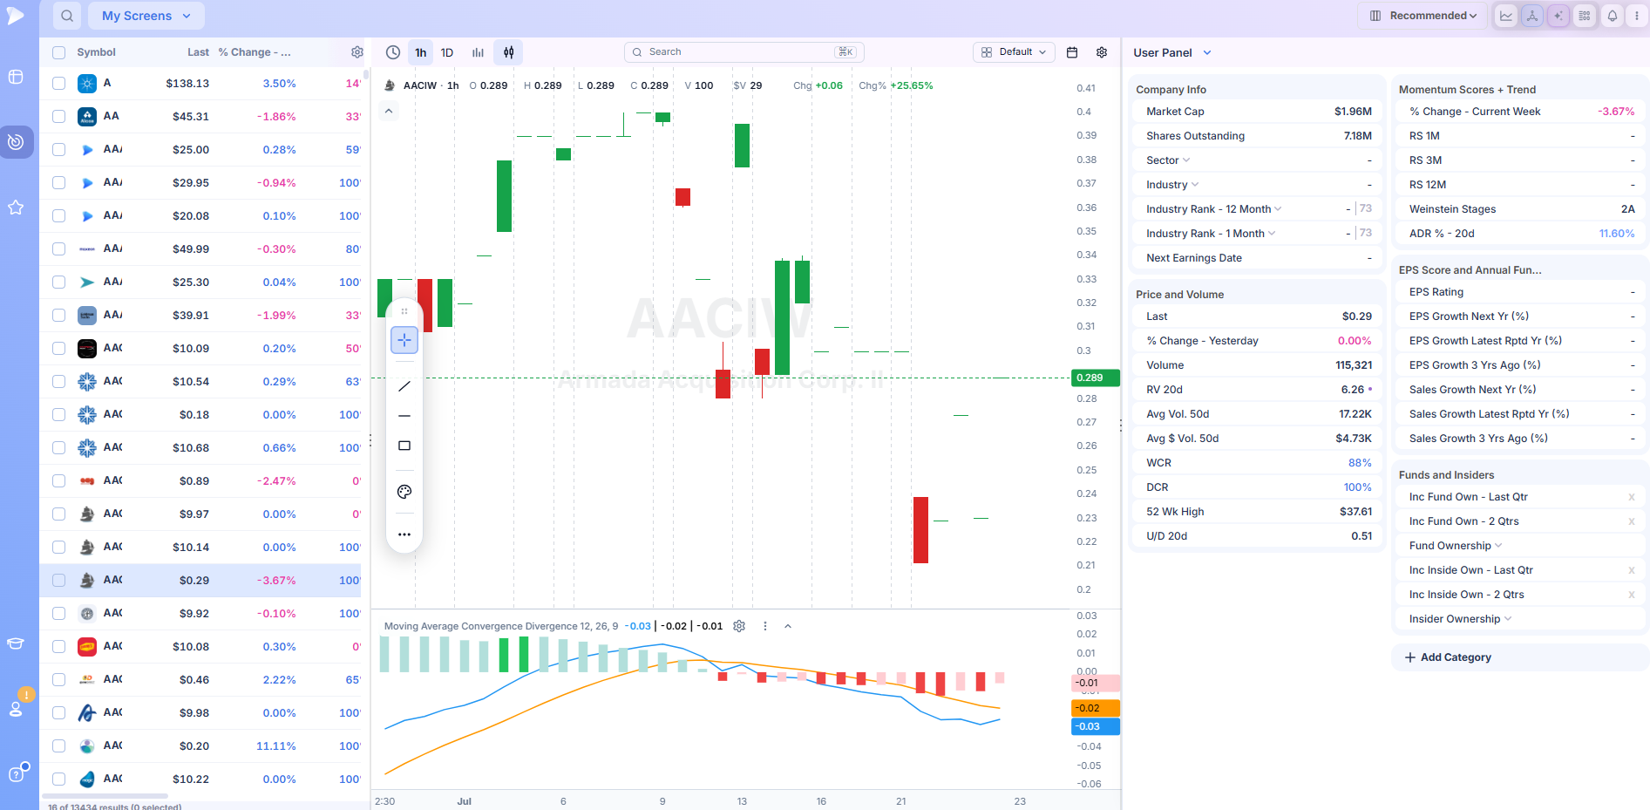Select the crosshair drawing tool
1650x810 pixels.
(x=404, y=340)
